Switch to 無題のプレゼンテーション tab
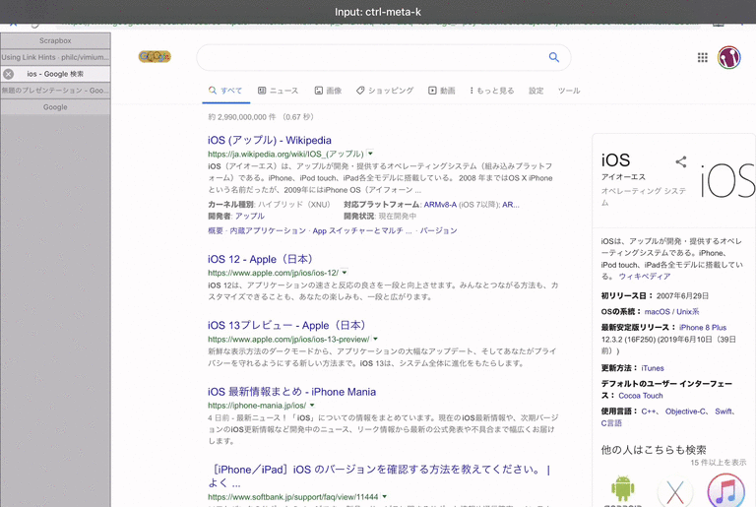Screen dimensions: 756x507 [x=55, y=91]
